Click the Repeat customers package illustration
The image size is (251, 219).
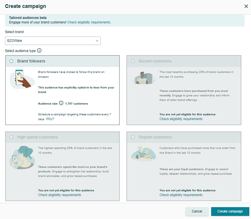pos(144,153)
